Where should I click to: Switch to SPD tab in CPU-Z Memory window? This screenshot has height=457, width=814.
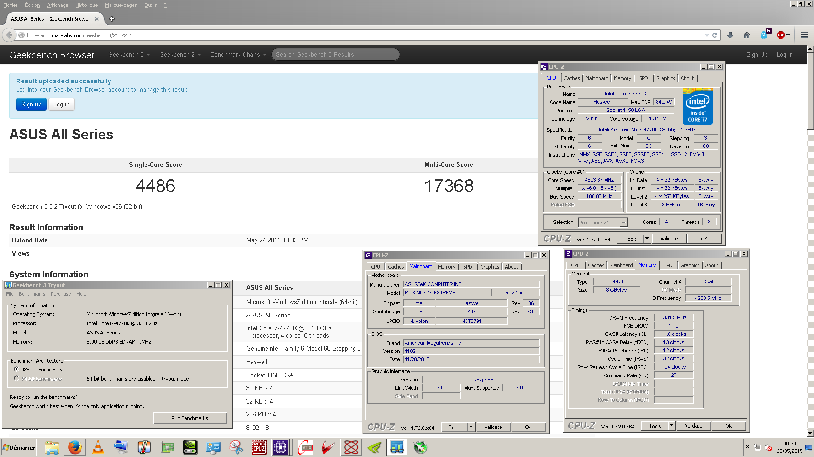click(668, 265)
